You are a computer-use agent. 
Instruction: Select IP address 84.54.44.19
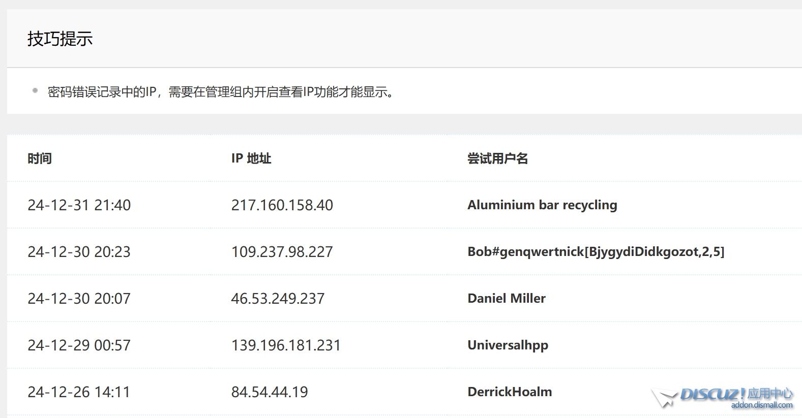[270, 392]
